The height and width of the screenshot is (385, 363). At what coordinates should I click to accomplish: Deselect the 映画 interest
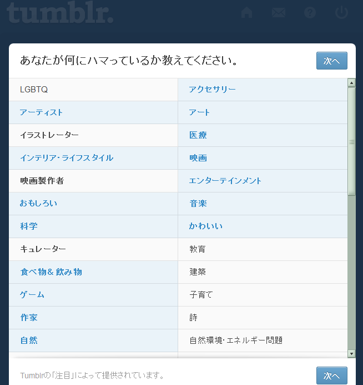[x=263, y=158]
